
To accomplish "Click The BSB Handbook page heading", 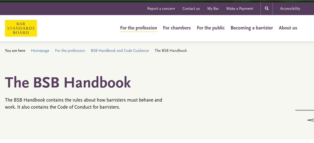I will tap(68, 83).
